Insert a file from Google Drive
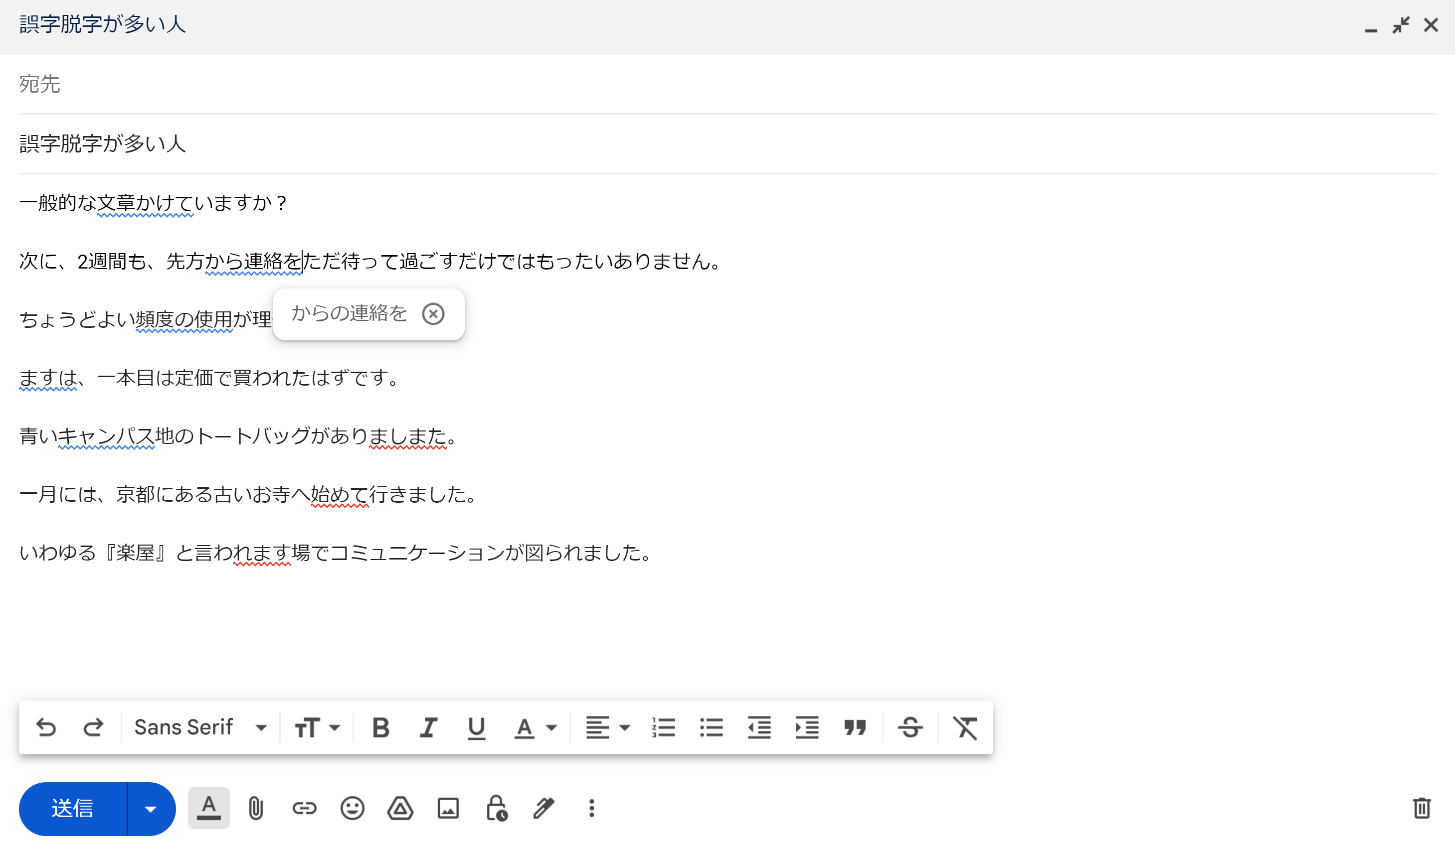Image resolution: width=1455 pixels, height=848 pixels. pos(401,808)
